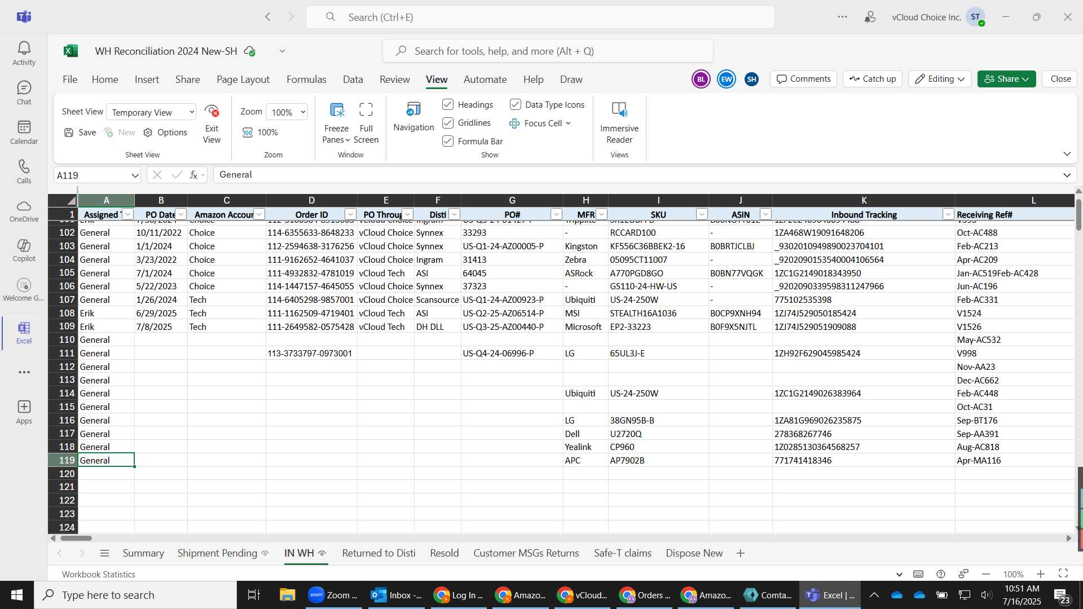1083x609 pixels.
Task: Open the file name dropdown chevron
Action: [282, 51]
